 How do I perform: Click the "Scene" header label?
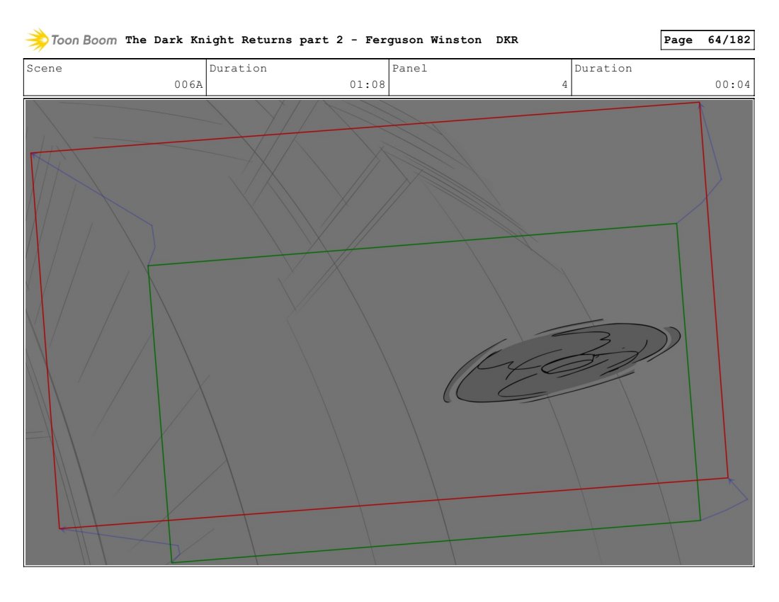(44, 69)
